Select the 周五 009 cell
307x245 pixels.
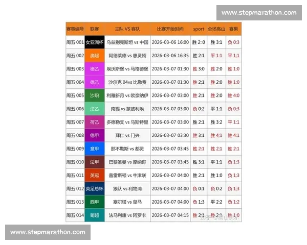[75, 149]
